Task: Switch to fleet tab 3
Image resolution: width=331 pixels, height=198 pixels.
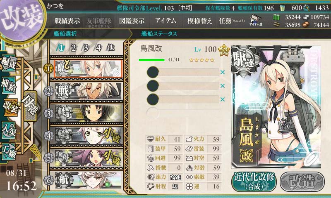Action: click(x=86, y=48)
